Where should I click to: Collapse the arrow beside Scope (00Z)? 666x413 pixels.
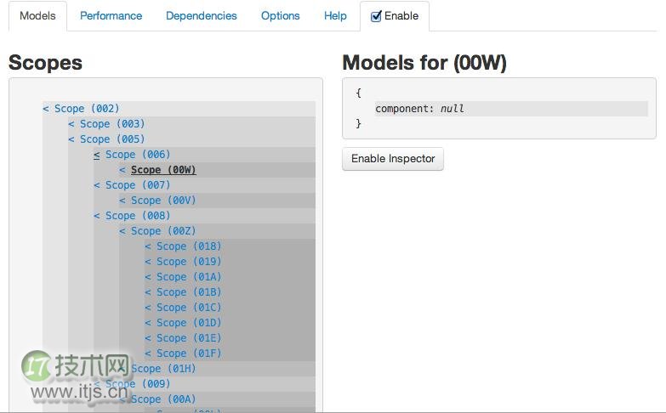click(x=122, y=231)
